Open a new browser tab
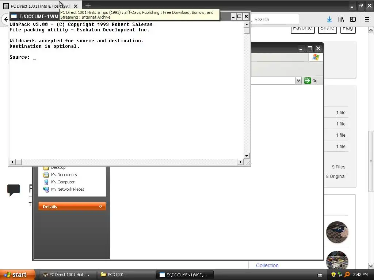This screenshot has width=374, height=280. [88, 6]
